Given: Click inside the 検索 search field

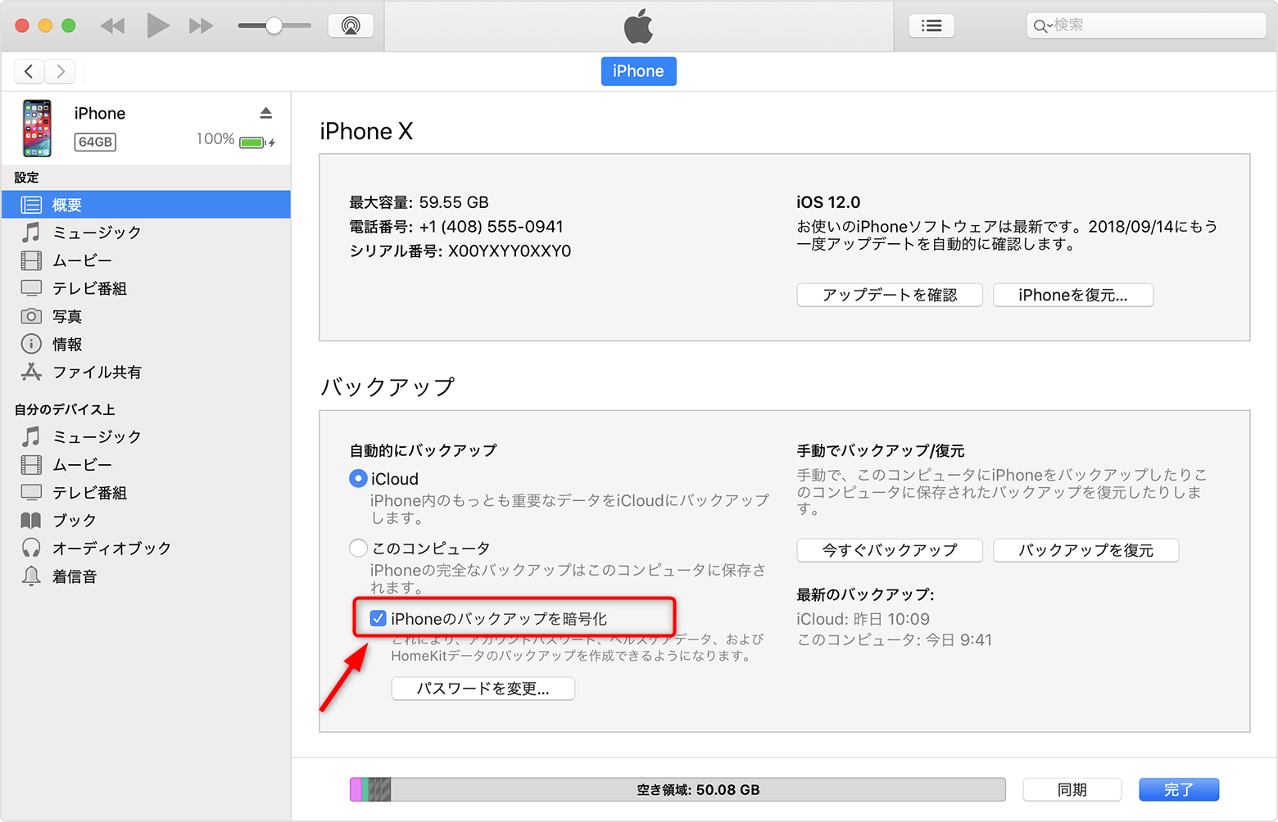Looking at the screenshot, I should click(x=1147, y=25).
